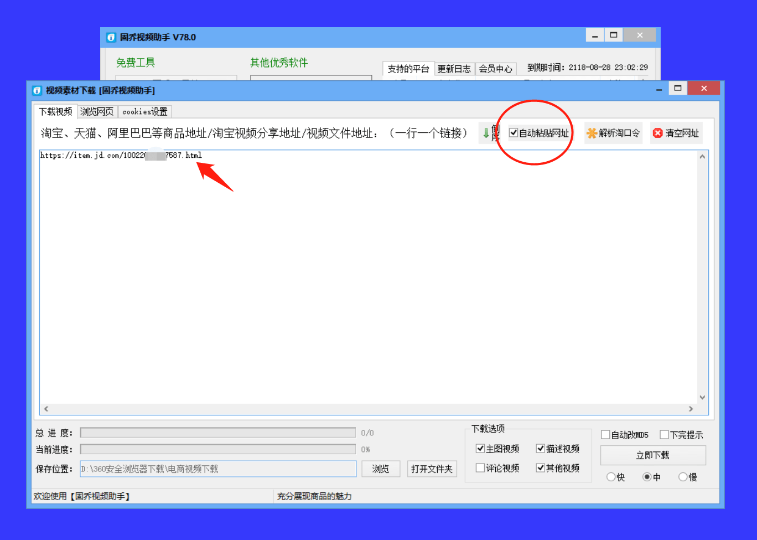The image size is (757, 540).
Task: Click the URL list scroll-up arrow
Action: pyautogui.click(x=702, y=157)
